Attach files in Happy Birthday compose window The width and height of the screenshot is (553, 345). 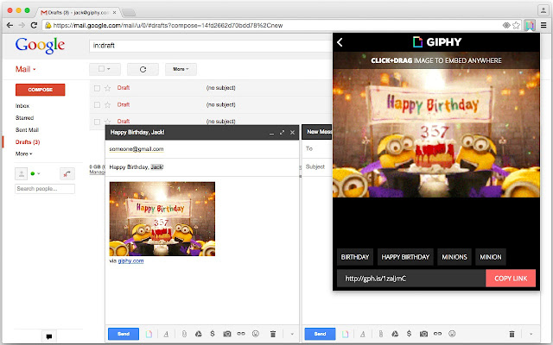pos(184,334)
